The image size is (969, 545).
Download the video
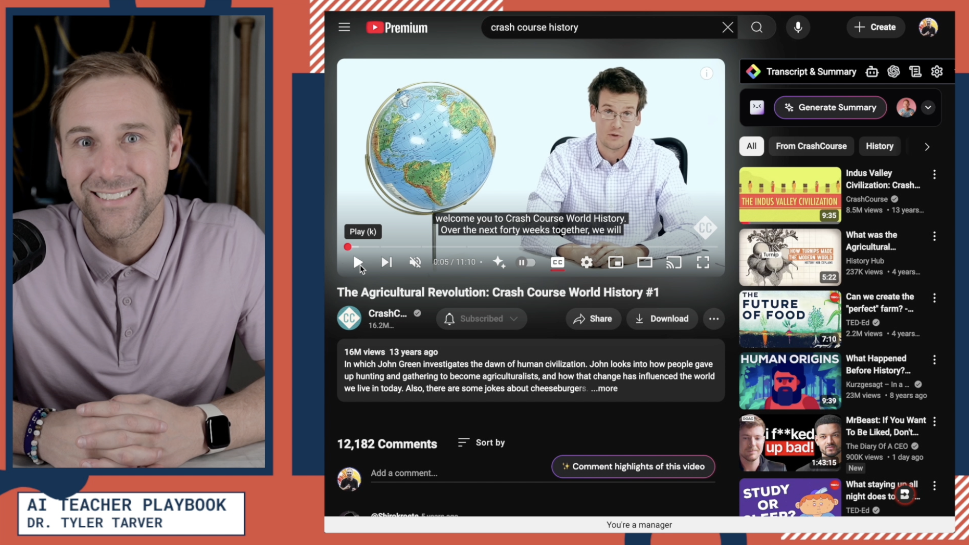click(x=662, y=319)
